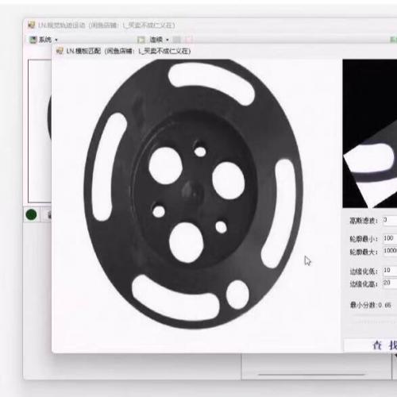
Task: Click the 轮廓最大 label
Action: point(364,252)
